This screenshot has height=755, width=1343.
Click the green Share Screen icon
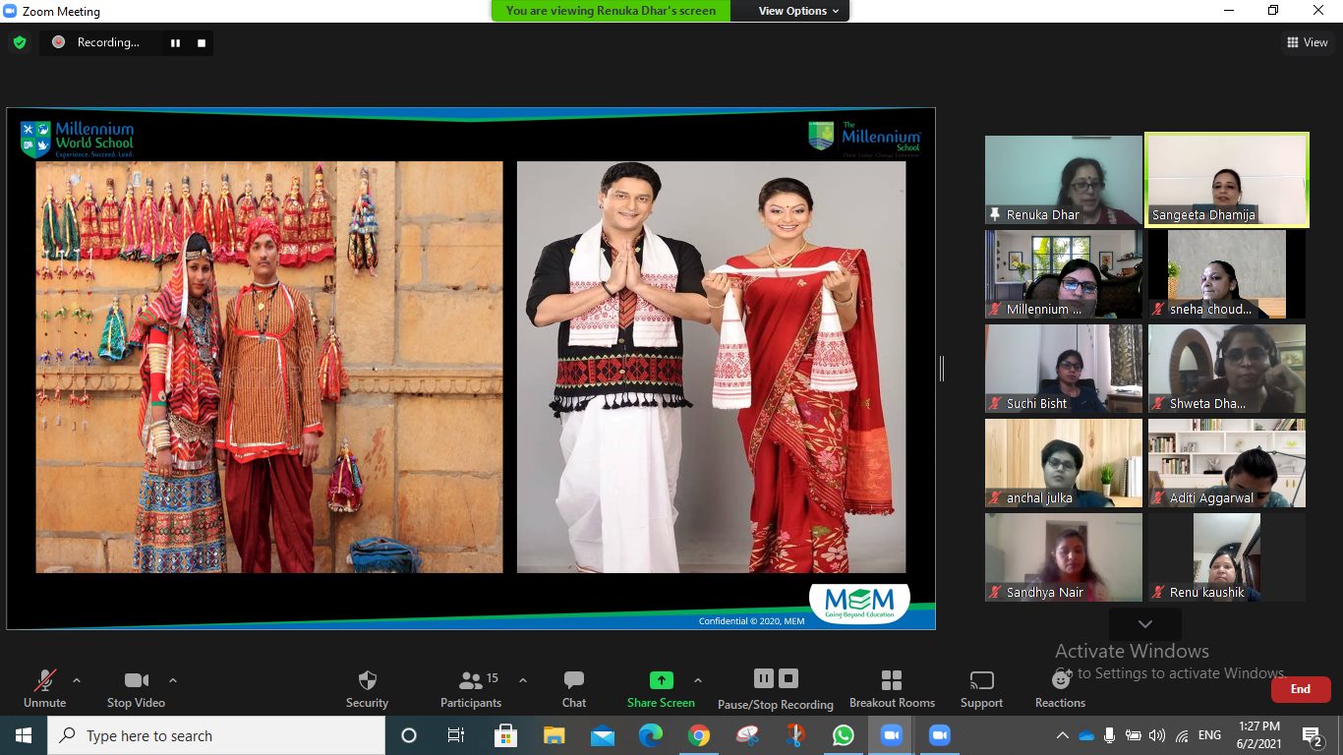pos(661,680)
